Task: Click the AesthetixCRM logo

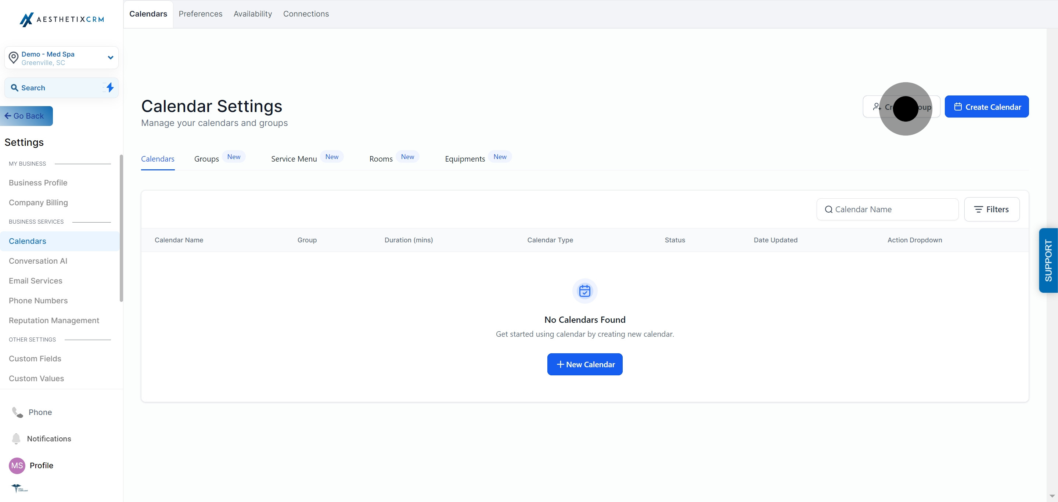Action: pyautogui.click(x=62, y=19)
